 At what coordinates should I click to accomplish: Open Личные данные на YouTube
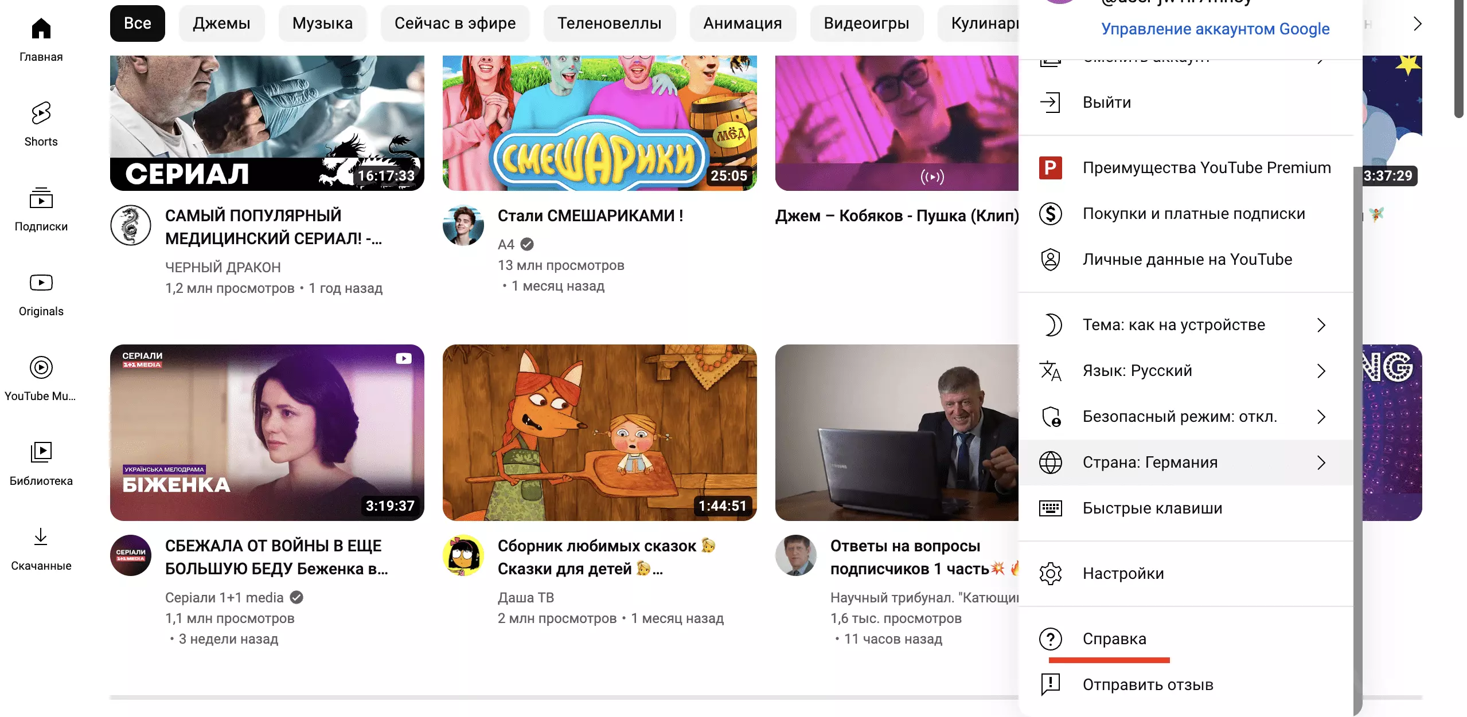pos(1186,260)
